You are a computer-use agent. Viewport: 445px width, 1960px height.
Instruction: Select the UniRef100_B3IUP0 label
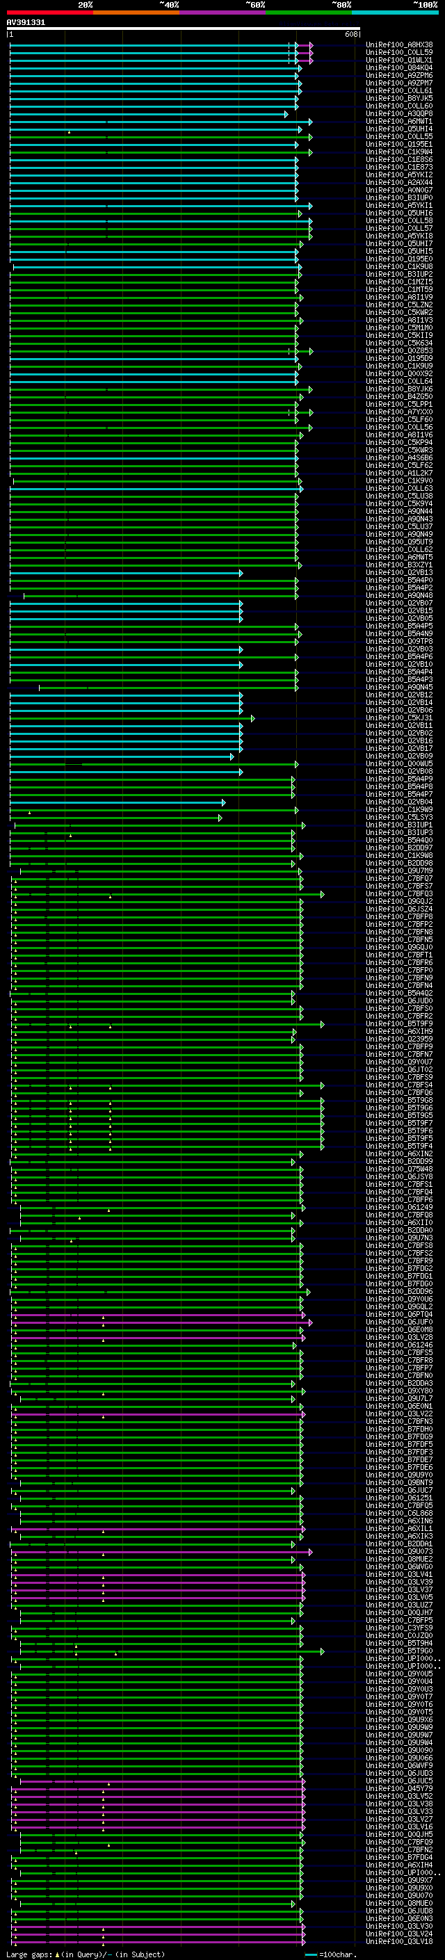(399, 198)
